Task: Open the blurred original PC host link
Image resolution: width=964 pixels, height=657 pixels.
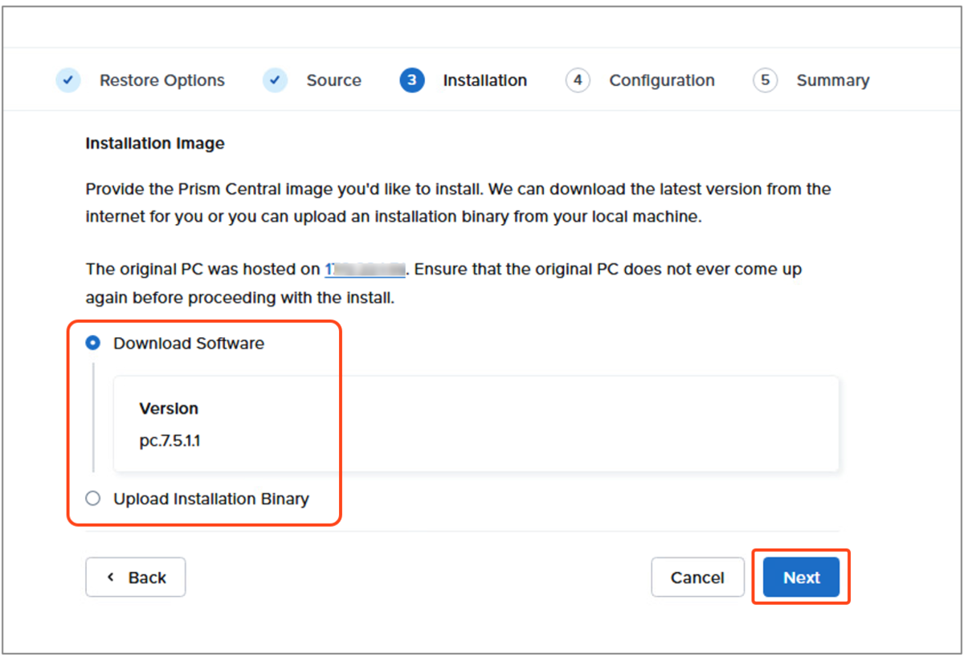Action: (365, 269)
